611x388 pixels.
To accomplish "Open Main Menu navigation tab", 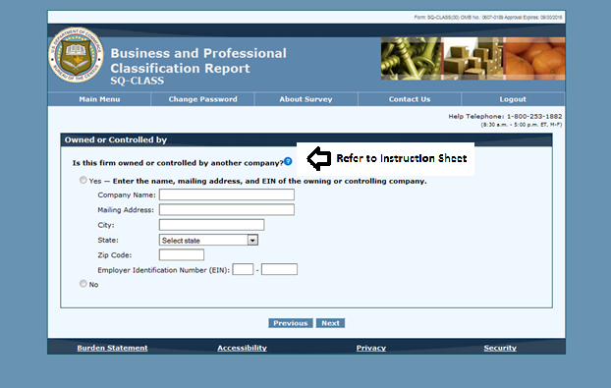I will click(99, 99).
